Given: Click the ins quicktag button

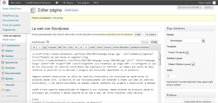Looking at the screenshot, I should (x=65, y=47).
